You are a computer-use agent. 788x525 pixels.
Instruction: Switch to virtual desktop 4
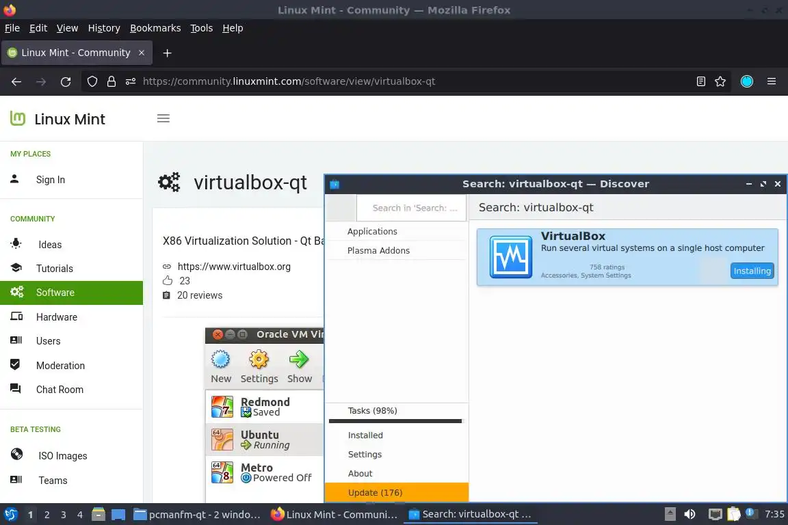(x=80, y=515)
